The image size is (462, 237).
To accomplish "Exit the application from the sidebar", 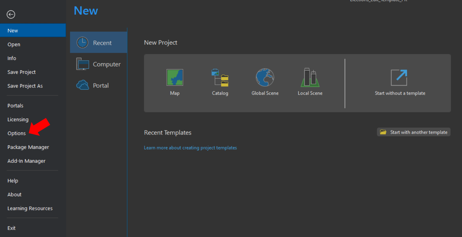I will 12,228.
